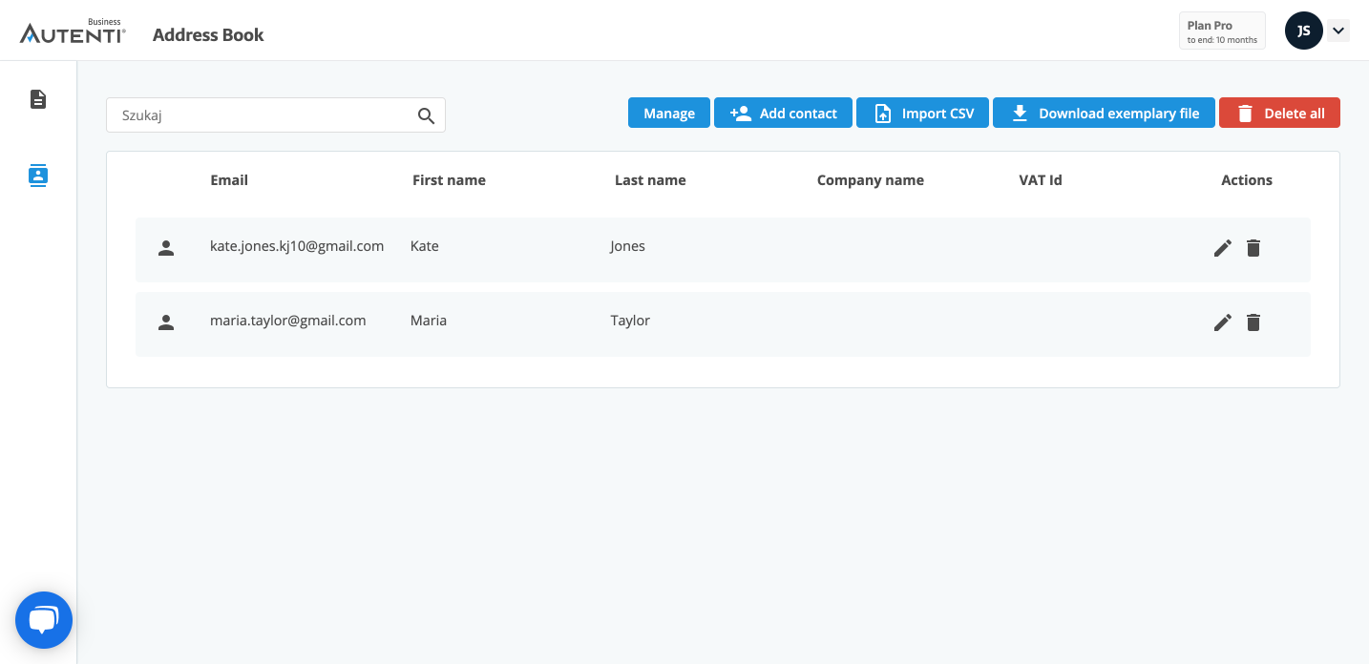This screenshot has width=1369, height=664.
Task: Click the Autenti Business logo
Action: 73,33
